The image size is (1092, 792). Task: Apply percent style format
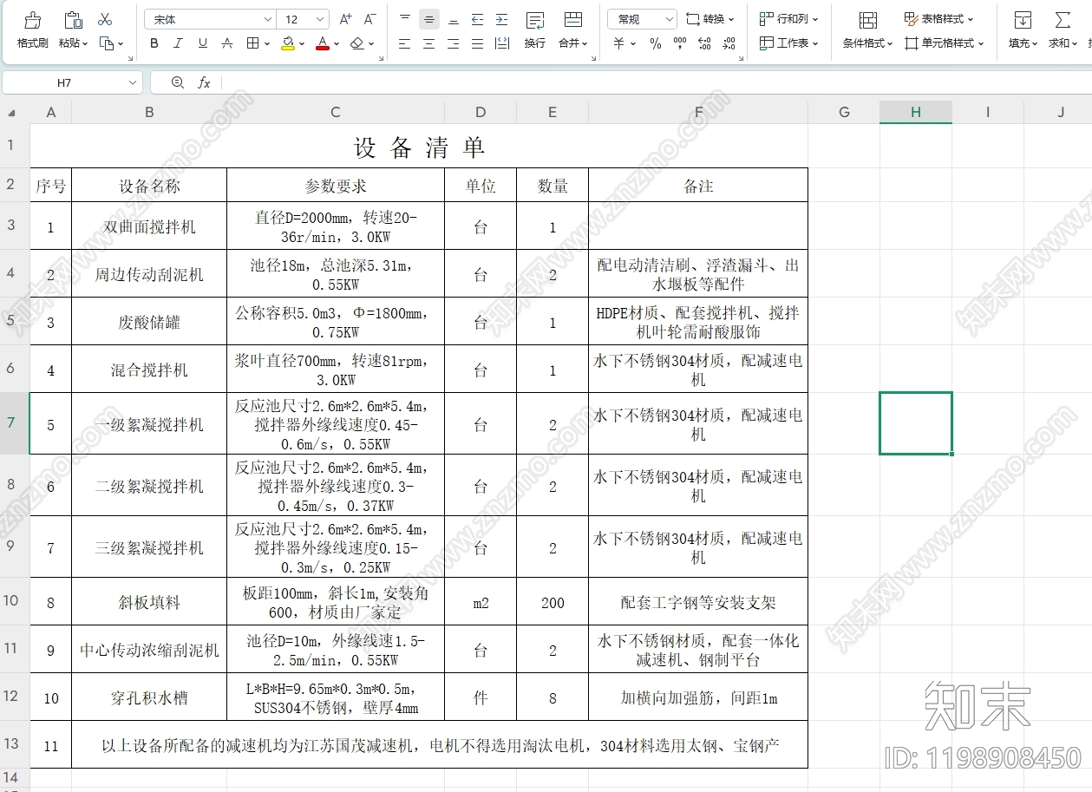click(656, 43)
